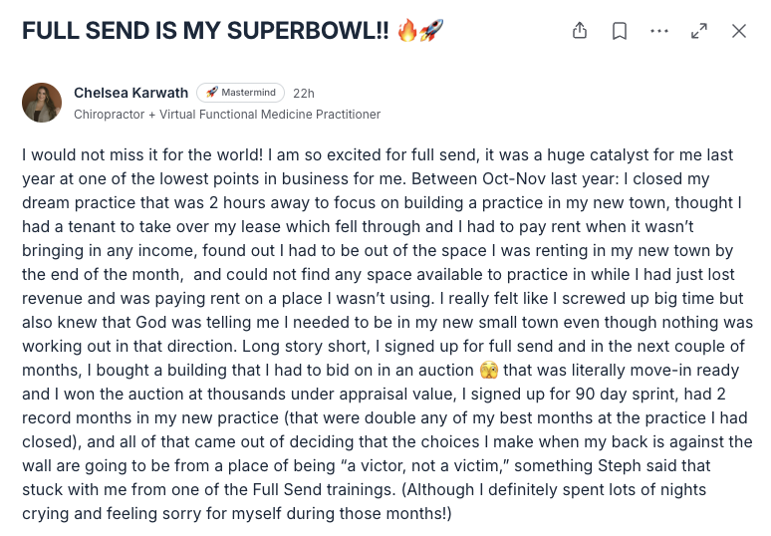Open the three-dot more options menu
The height and width of the screenshot is (536, 771).
pos(658,31)
